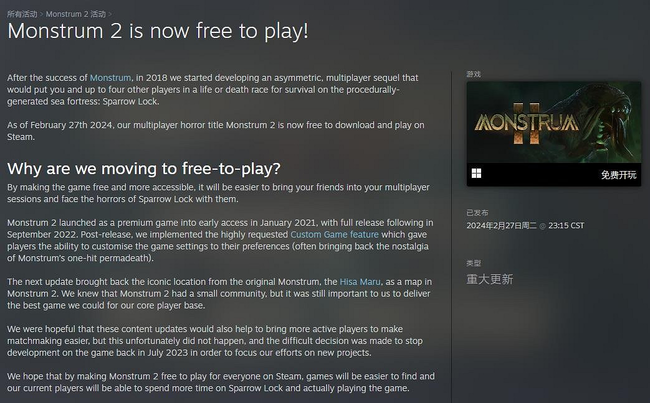Click the paragraph beginning 'We hope that by making'
This screenshot has height=403, width=650.
(x=221, y=382)
